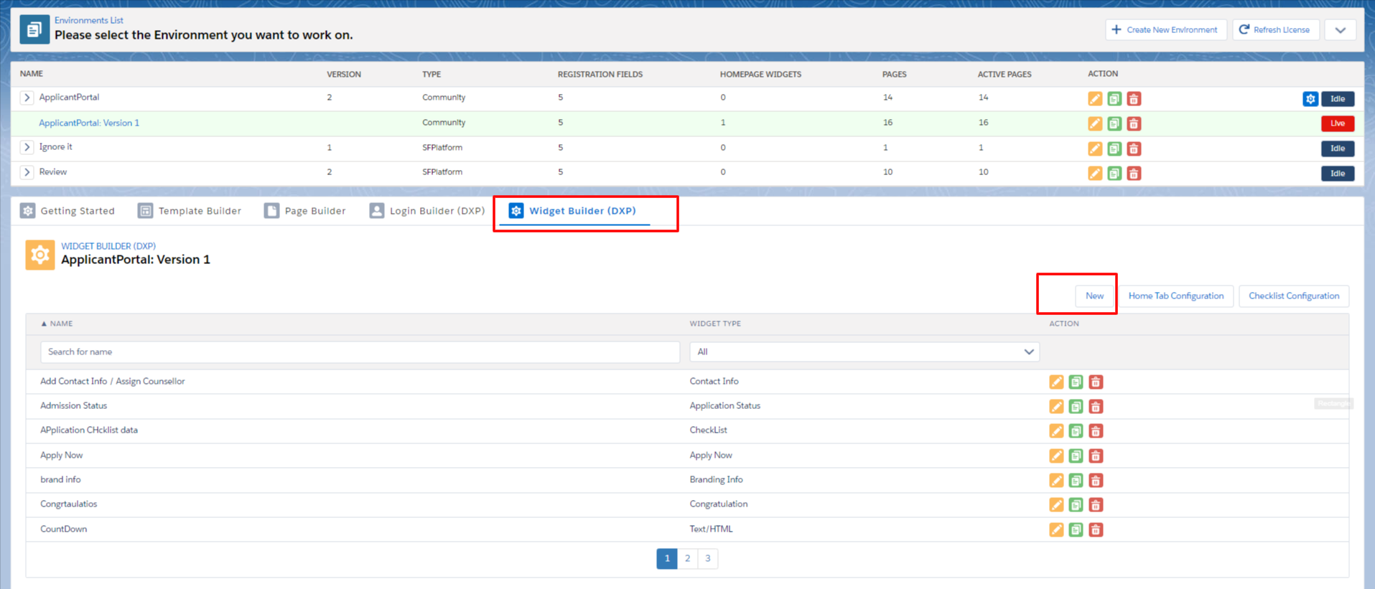
Task: Expand the Review environment row
Action: (x=27, y=172)
